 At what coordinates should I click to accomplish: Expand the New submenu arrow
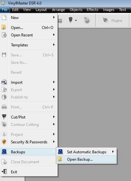(x=54, y=17)
